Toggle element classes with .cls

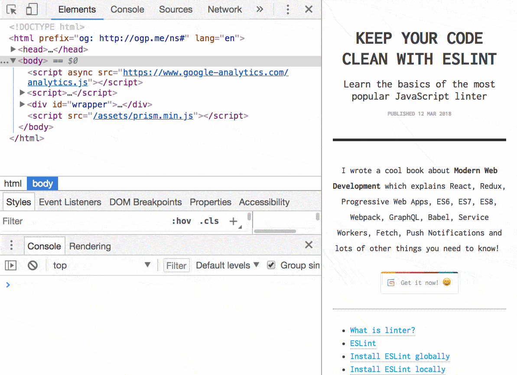coord(209,221)
